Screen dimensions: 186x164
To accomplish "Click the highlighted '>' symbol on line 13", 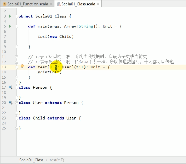I will coord(56,67).
